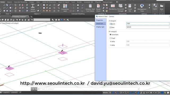
Task: Add a new layout with plus button
Action: 20,92
